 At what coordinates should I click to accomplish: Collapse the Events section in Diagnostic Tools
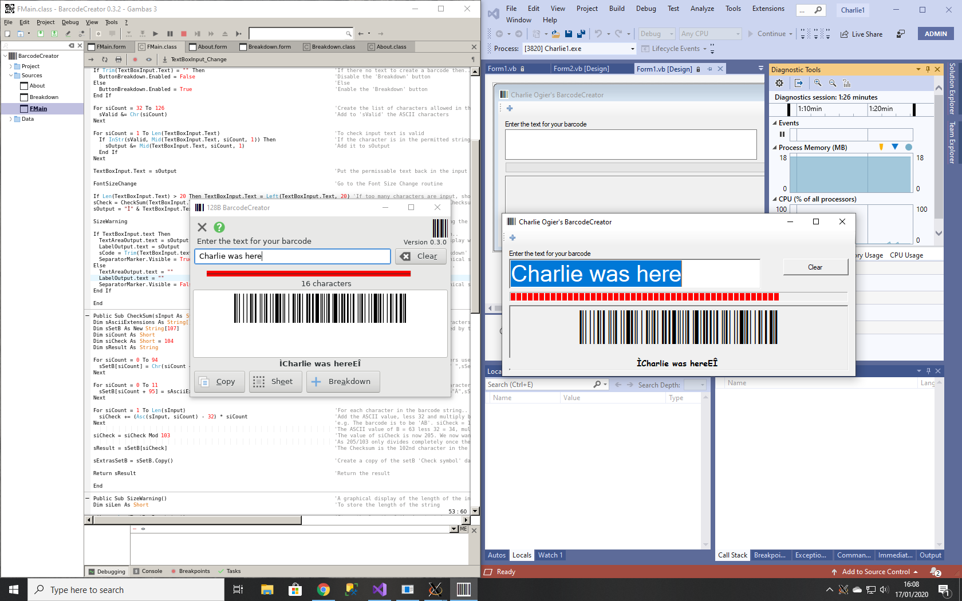tap(775, 123)
